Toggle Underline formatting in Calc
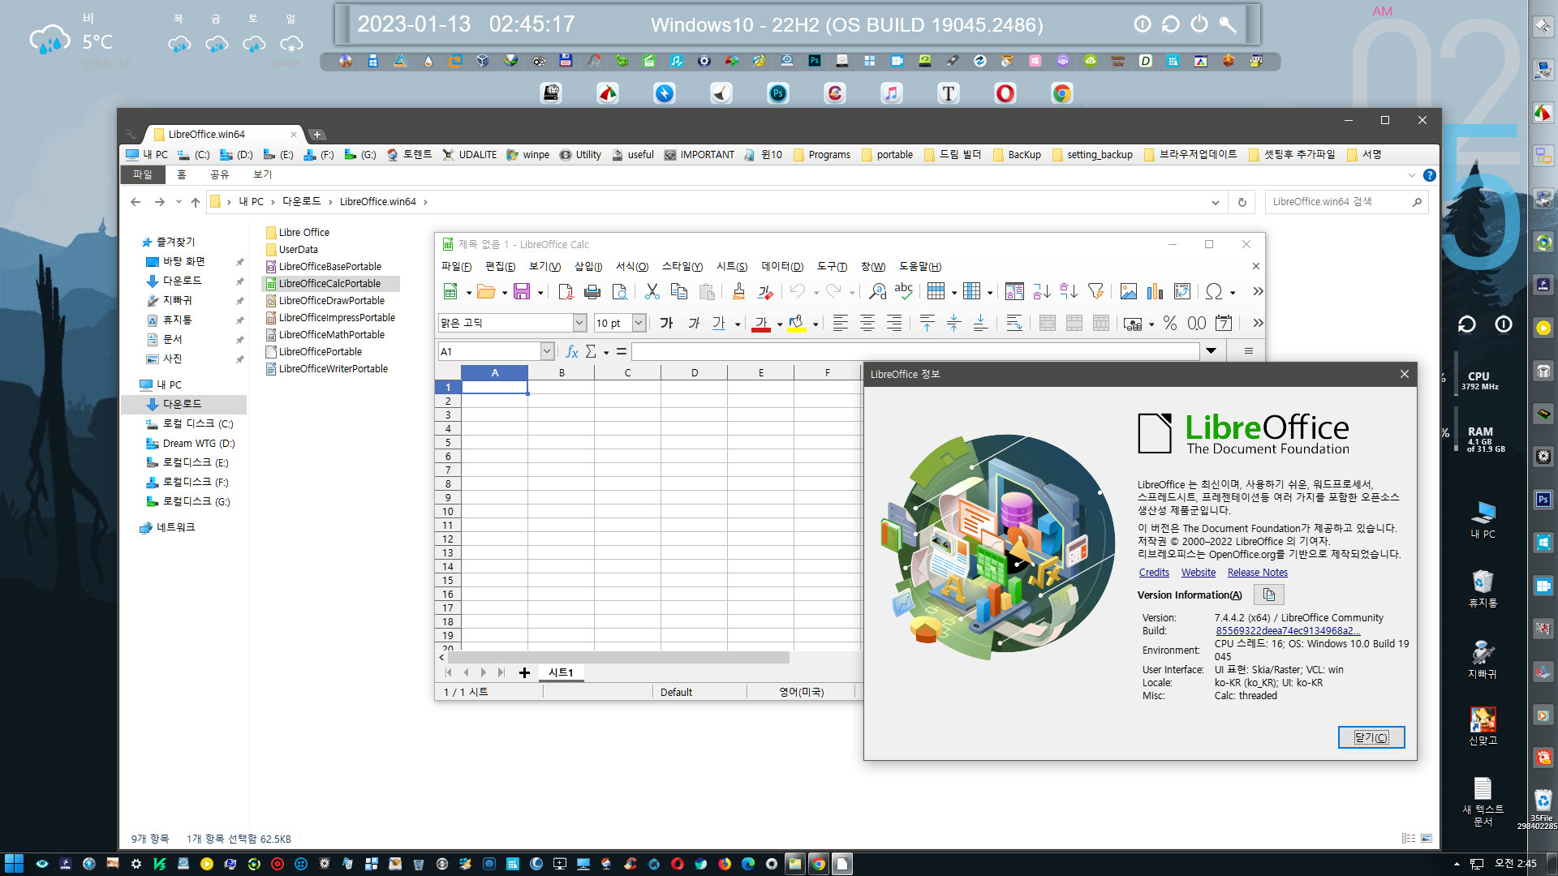Image resolution: width=1558 pixels, height=876 pixels. (718, 324)
